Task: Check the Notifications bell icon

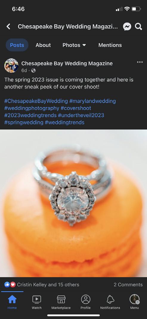Action: (110, 299)
